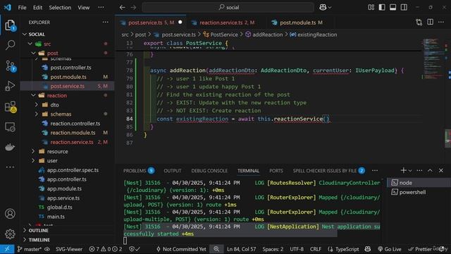Create a new terminal with plus icon
Viewport: 451px width, 254px height.
click(404, 171)
